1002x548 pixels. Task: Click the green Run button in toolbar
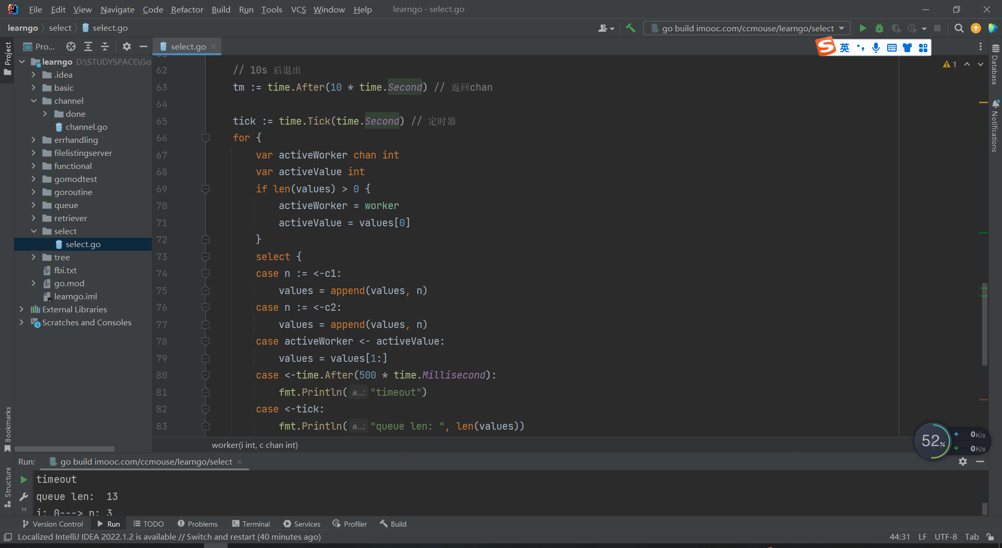click(863, 28)
